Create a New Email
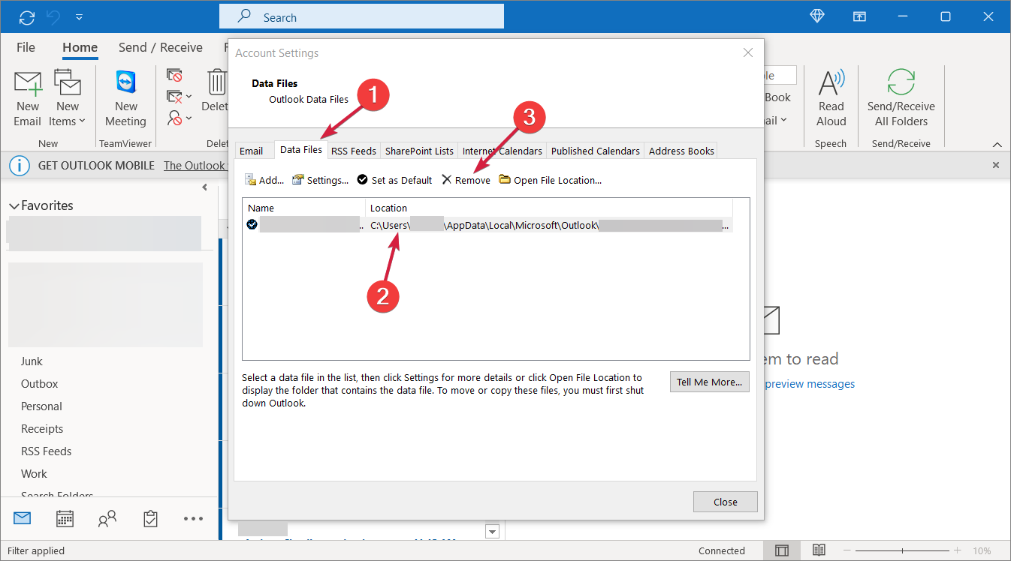Screen dimensions: 1011x561 coord(28,100)
